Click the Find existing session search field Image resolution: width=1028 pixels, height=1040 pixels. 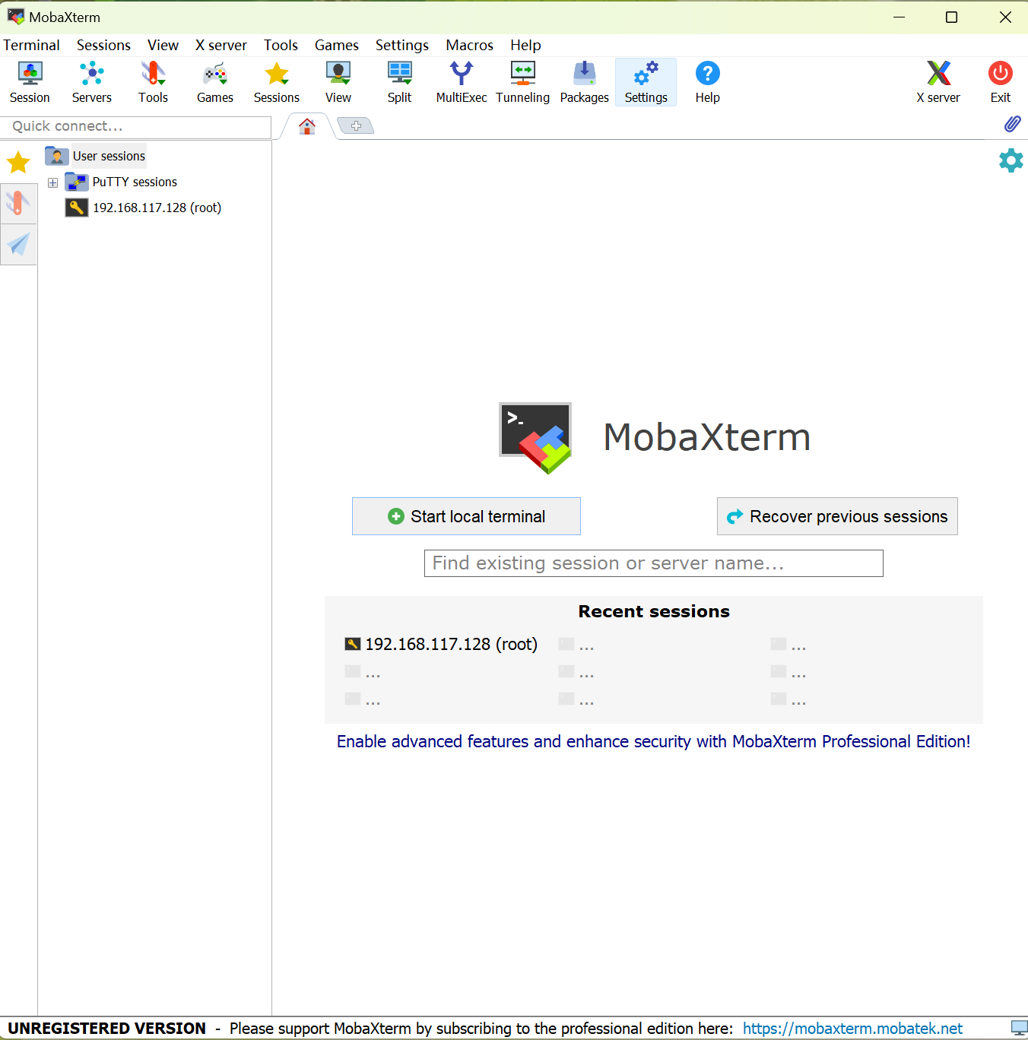pyautogui.click(x=654, y=563)
